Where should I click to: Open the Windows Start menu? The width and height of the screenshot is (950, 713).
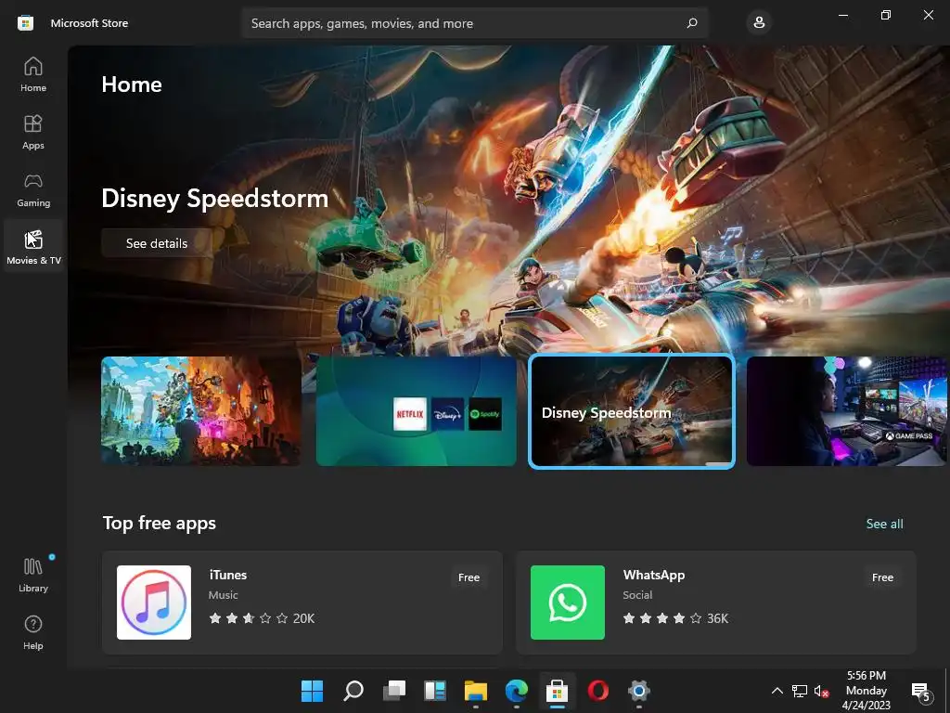[x=312, y=691]
